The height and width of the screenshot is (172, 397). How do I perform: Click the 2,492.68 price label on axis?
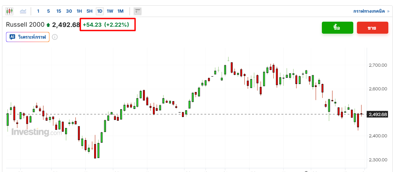pos(378,115)
